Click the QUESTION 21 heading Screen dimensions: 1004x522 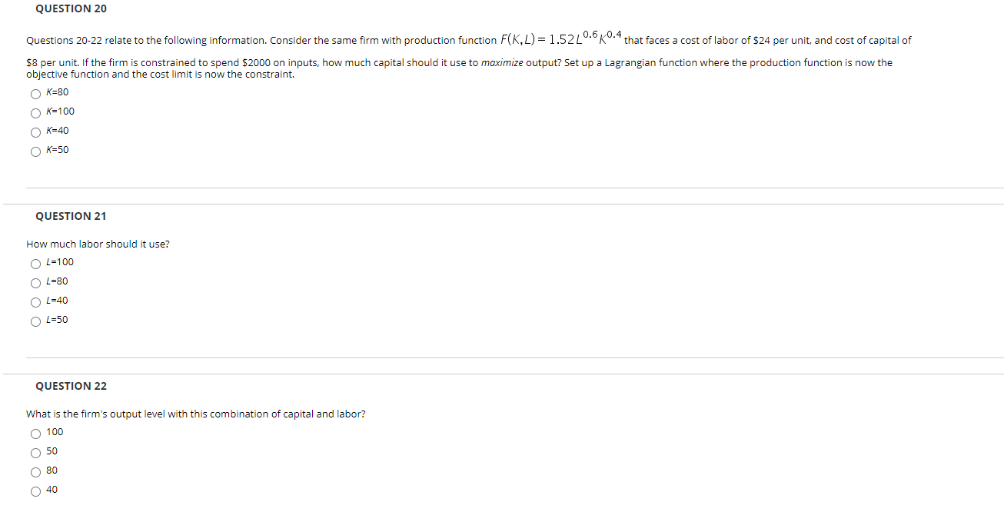pos(71,216)
